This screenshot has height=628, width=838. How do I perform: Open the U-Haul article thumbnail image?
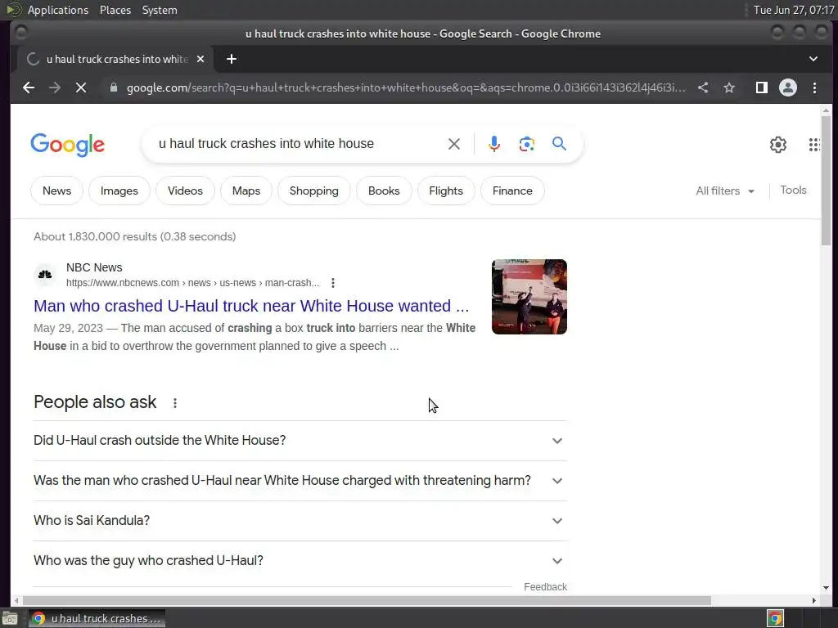coord(529,297)
